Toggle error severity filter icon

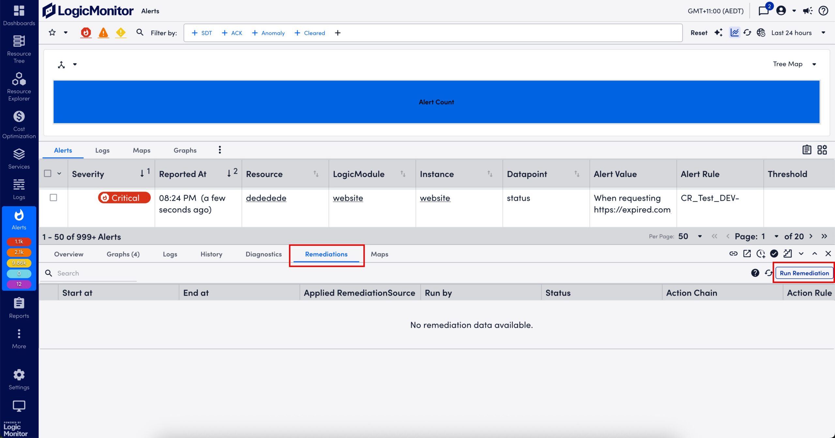point(103,33)
